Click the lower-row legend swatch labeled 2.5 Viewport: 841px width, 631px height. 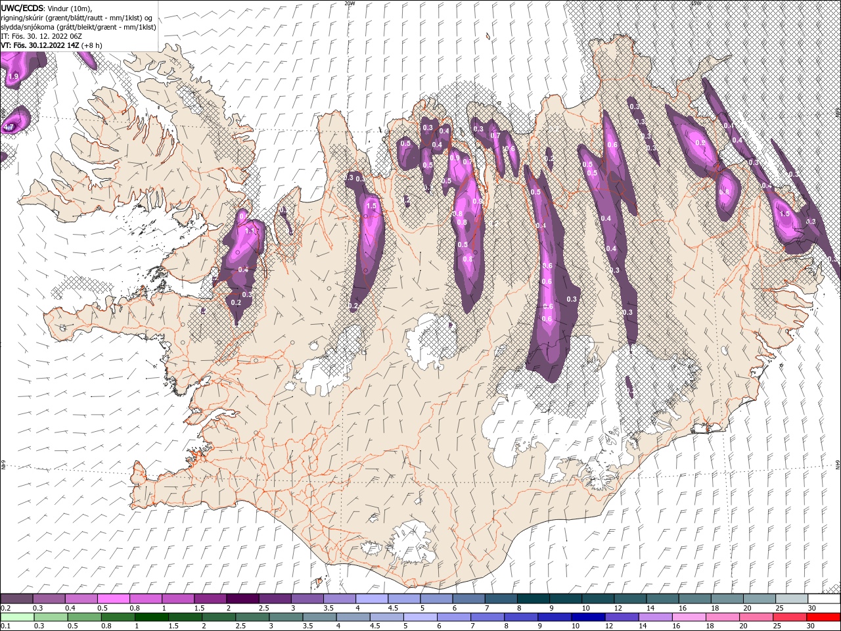point(252,617)
